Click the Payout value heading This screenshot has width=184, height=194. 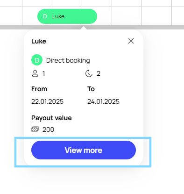click(x=51, y=118)
